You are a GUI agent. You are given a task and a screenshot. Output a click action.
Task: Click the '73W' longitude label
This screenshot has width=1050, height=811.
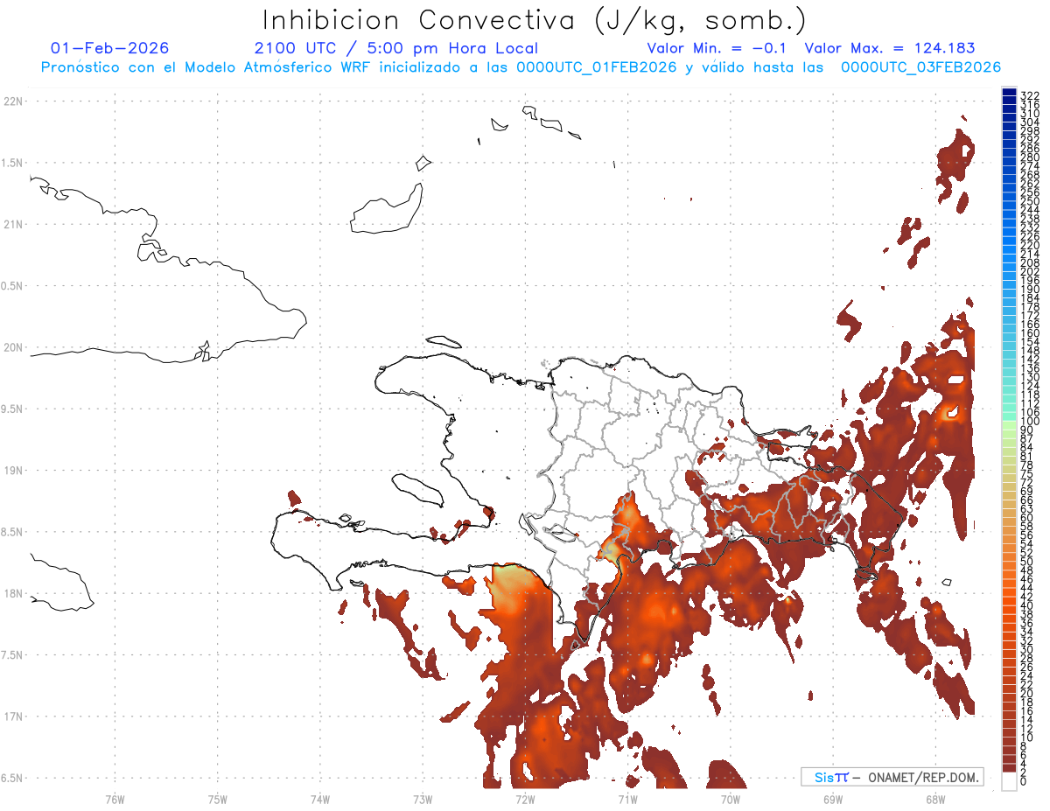click(423, 799)
